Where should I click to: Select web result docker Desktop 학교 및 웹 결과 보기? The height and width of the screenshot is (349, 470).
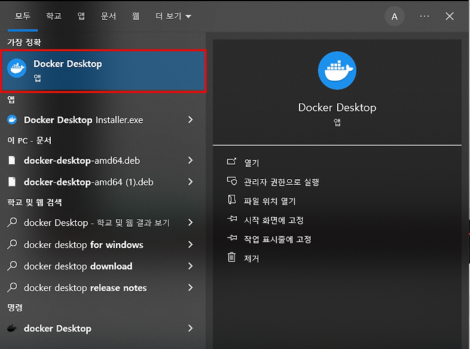pyautogui.click(x=103, y=223)
